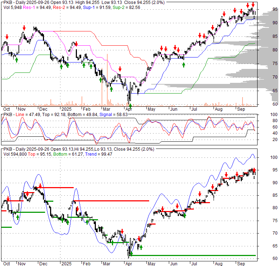
Task: Click the 65 price tick on the bottom chart scale
Action: pyautogui.click(x=275, y=246)
